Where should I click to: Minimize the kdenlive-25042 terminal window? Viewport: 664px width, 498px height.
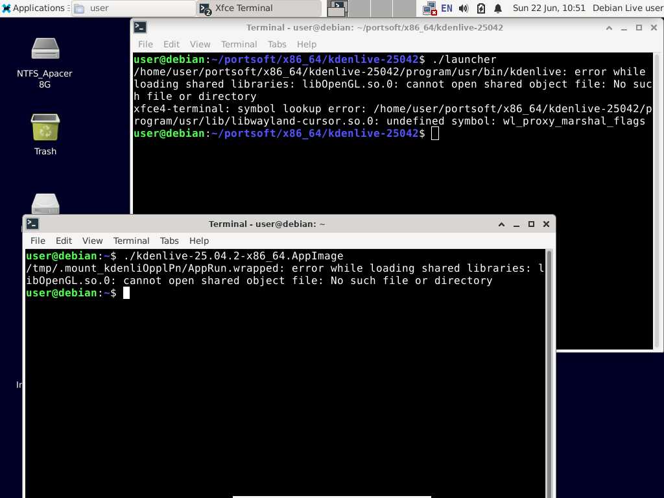(624, 28)
